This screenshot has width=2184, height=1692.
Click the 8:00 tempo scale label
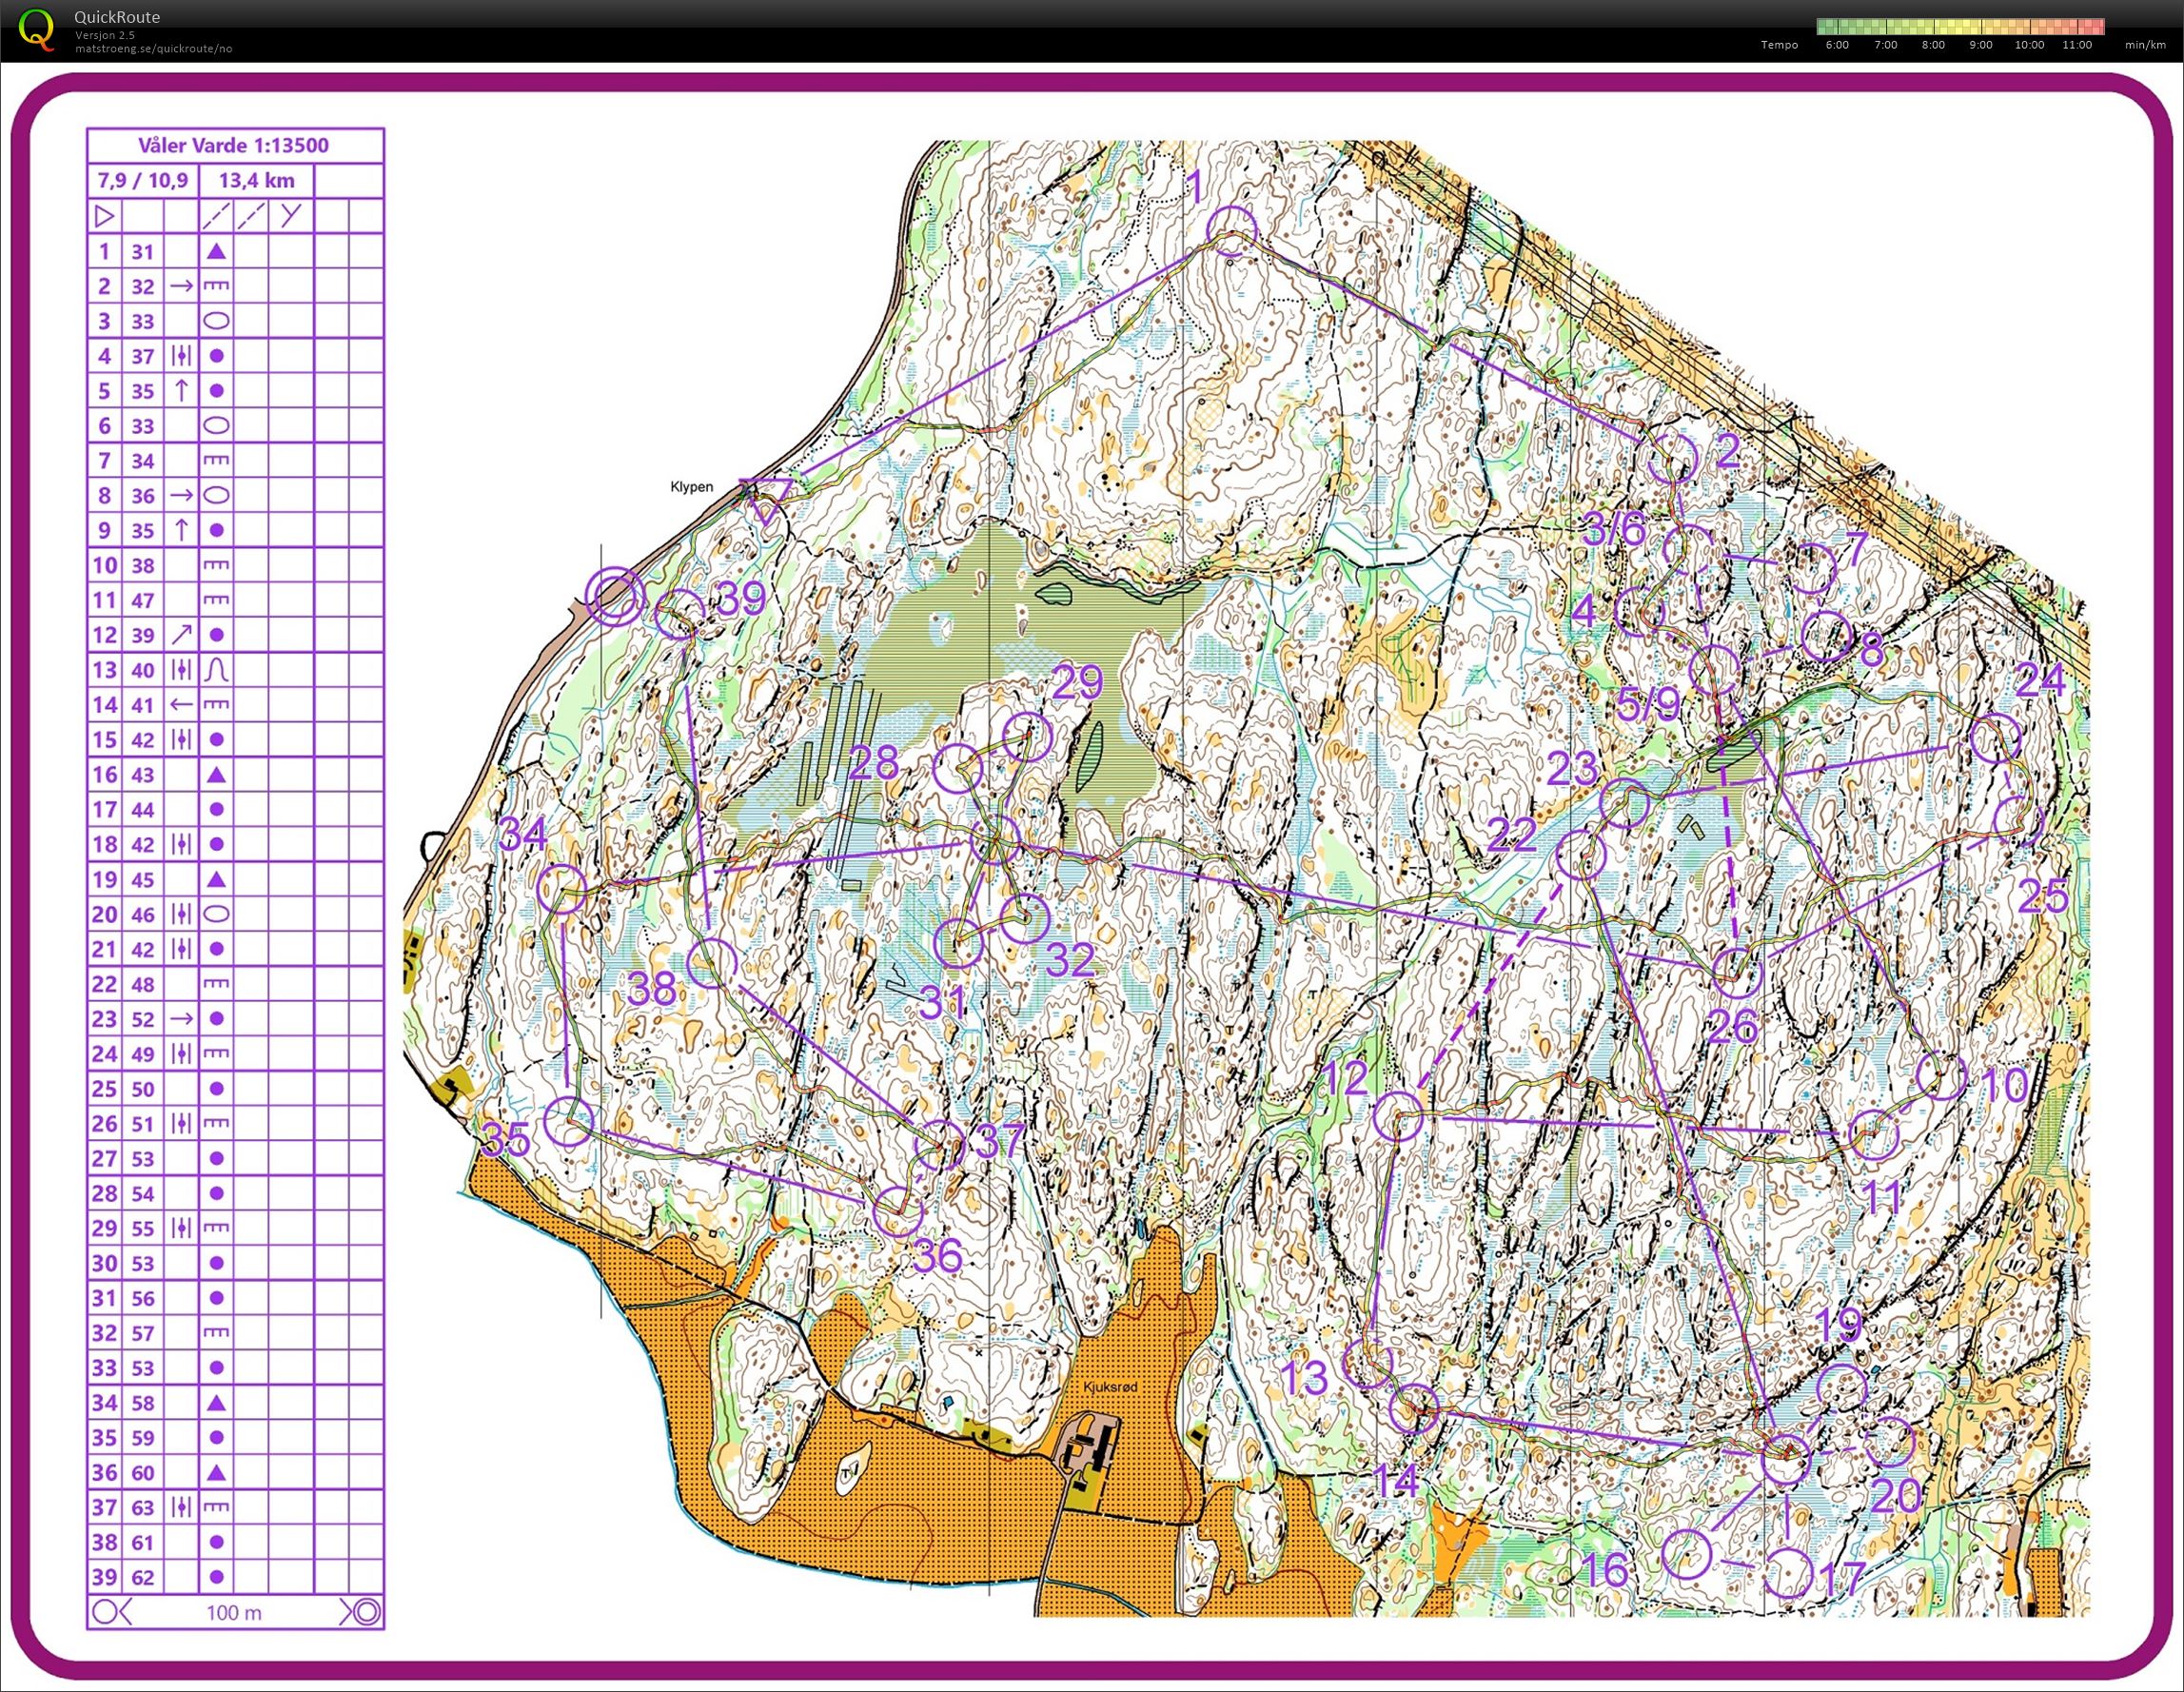tap(1933, 45)
